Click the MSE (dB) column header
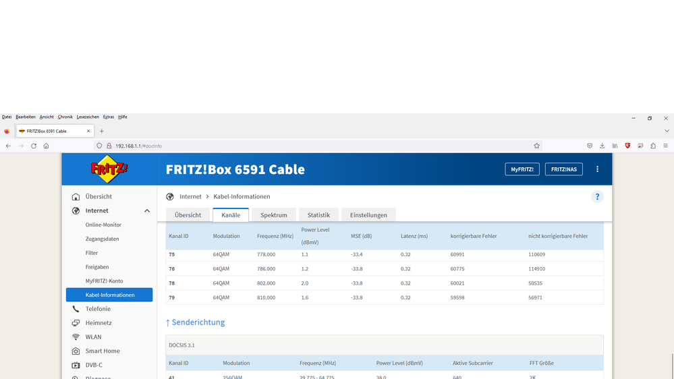This screenshot has height=379, width=674. tap(361, 236)
